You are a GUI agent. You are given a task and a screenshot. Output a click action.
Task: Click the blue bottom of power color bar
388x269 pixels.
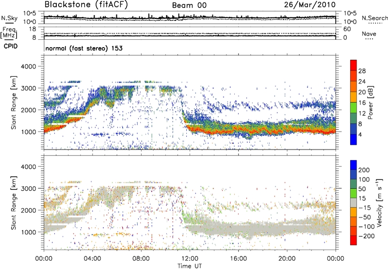354,139
